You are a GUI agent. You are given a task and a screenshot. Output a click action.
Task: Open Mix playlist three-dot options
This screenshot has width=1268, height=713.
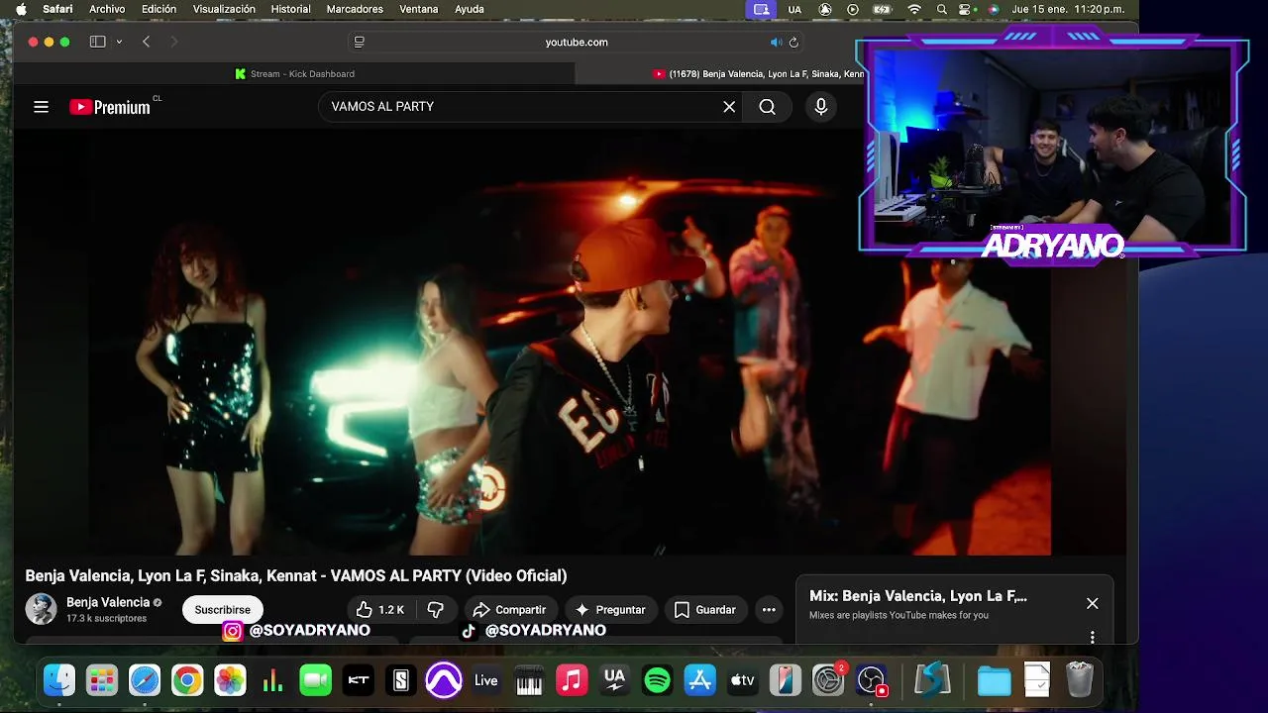[1092, 637]
